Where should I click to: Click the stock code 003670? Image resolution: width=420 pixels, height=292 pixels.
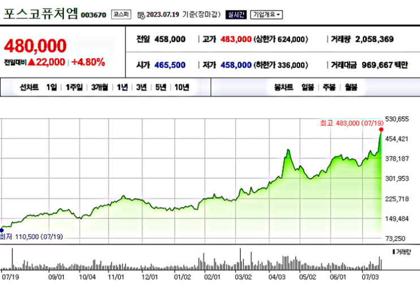click(93, 15)
